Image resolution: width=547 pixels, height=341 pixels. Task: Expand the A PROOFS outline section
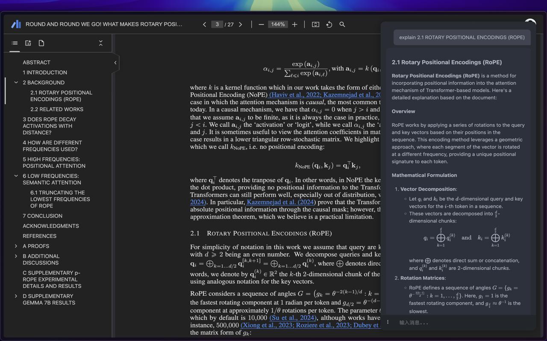16,246
